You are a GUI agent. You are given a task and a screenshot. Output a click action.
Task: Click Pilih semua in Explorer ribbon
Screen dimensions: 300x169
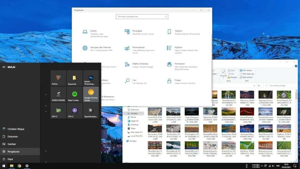click(246, 70)
